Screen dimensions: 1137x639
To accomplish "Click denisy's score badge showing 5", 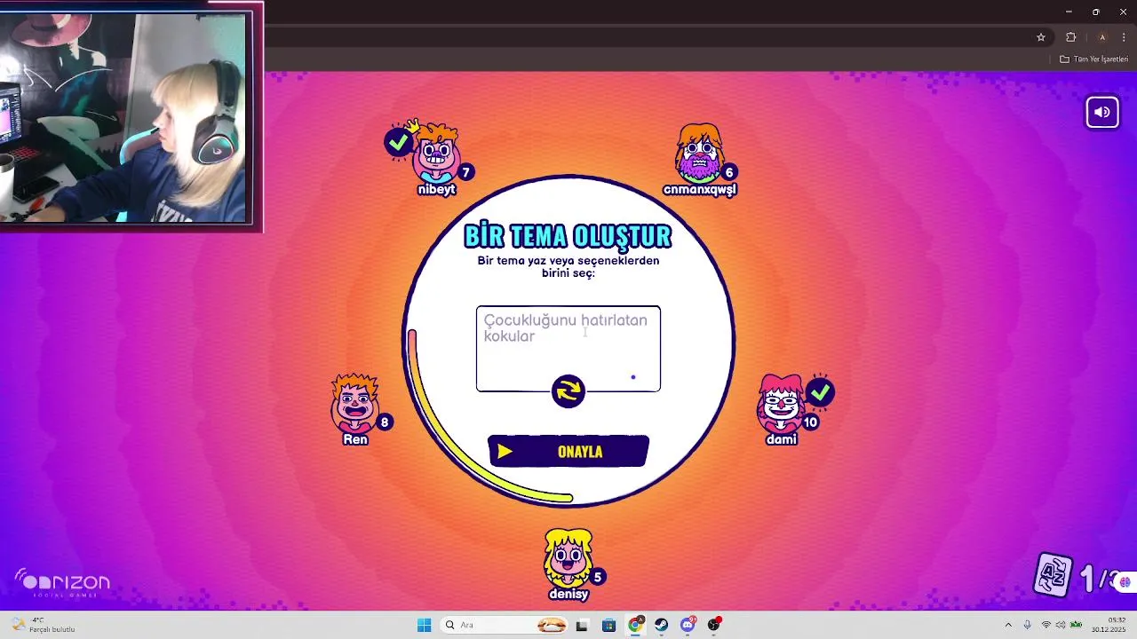I will [x=598, y=577].
